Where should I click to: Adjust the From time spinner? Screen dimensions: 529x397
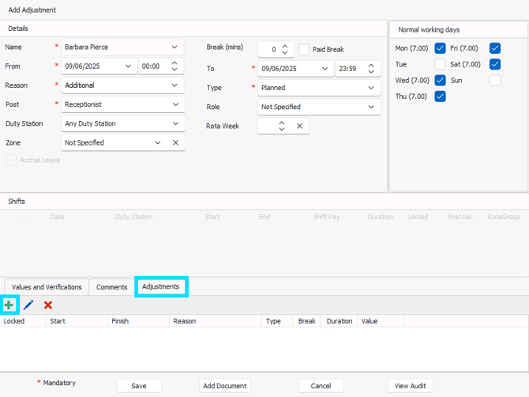click(175, 66)
